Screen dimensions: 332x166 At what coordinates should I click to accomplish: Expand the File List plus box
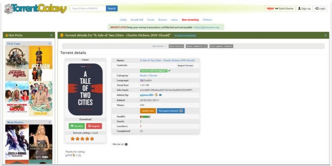point(126,144)
